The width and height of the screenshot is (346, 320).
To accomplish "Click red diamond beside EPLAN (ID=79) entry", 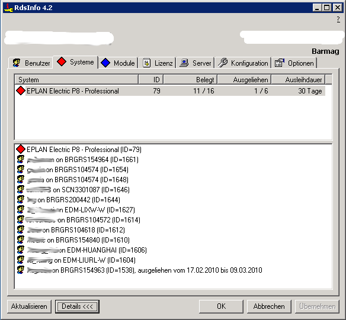I will point(21,149).
